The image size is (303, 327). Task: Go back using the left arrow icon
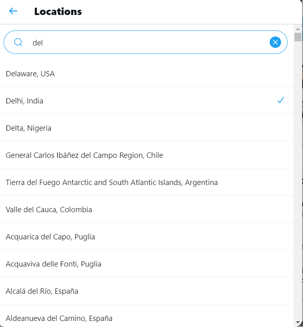coord(13,11)
